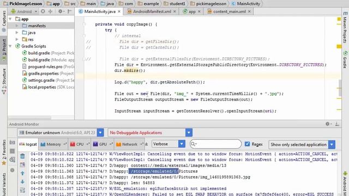Image resolution: width=349 pixels, height=196 pixels.
Task: Close MainActivity.java tab
Action: click(119, 11)
